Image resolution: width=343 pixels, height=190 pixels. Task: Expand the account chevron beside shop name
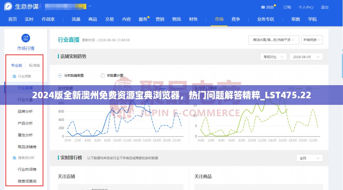coord(90,7)
